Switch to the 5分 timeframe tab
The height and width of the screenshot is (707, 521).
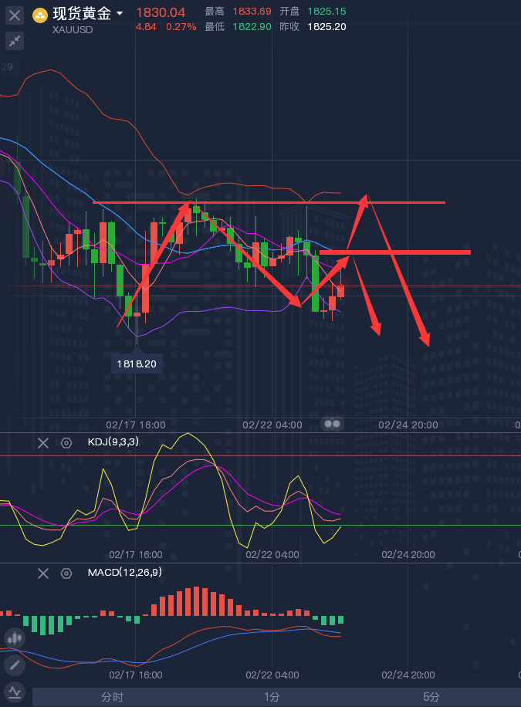coord(431,697)
